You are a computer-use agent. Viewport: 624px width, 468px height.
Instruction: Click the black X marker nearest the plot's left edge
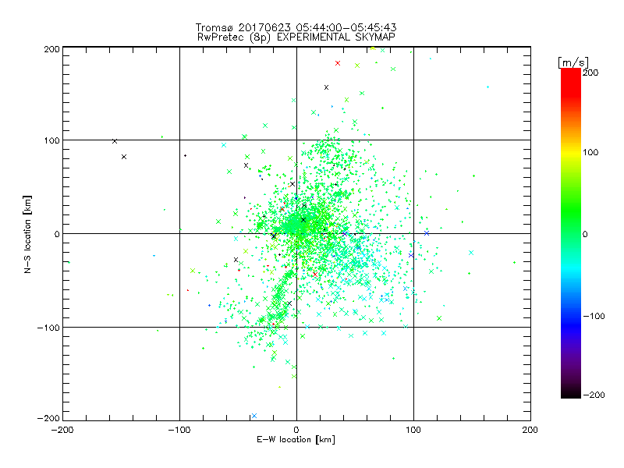115,141
